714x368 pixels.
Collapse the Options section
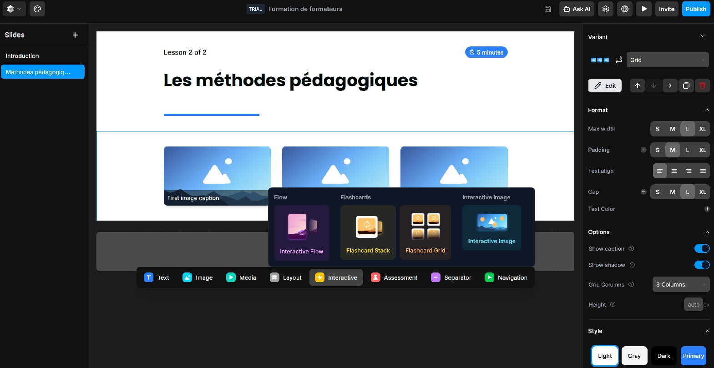point(707,232)
